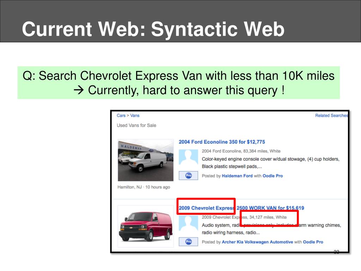Image resolution: width=361 pixels, height=271 pixels.
Task: Open the 2009 Chevrolet Express 2500 listing title
Action: pyautogui.click(x=241, y=208)
